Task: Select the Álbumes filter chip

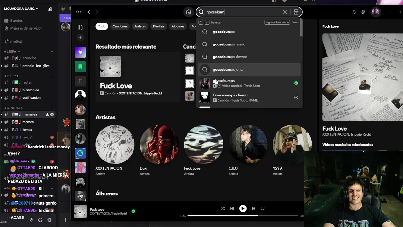Action: click(178, 26)
